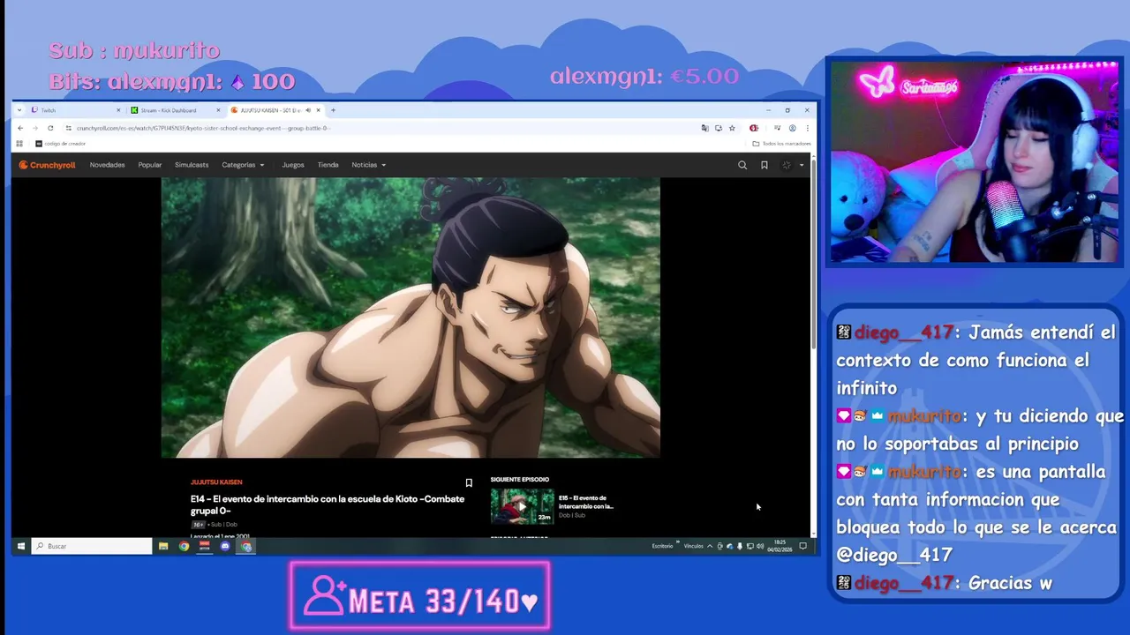Viewport: 1130px width, 635px height.
Task: Open the taskbar clock showing 18:25
Action: coord(780,546)
